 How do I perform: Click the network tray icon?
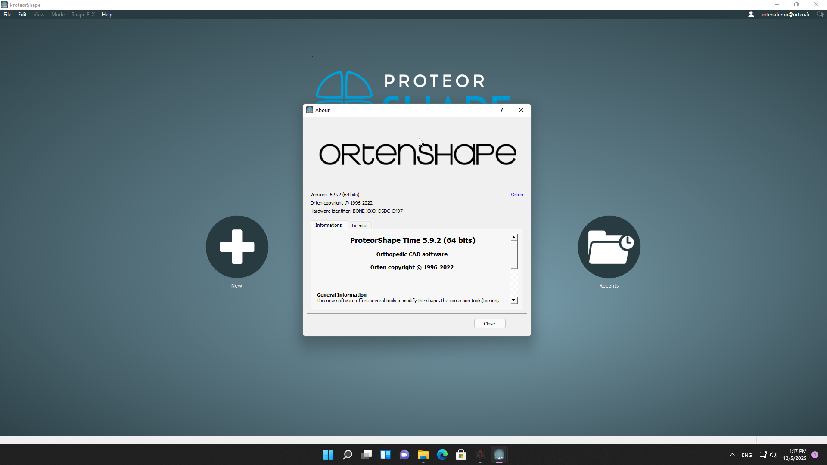tap(763, 455)
